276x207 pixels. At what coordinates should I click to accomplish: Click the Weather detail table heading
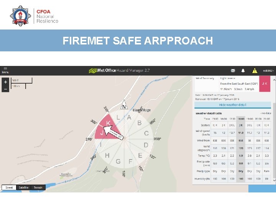(209, 113)
